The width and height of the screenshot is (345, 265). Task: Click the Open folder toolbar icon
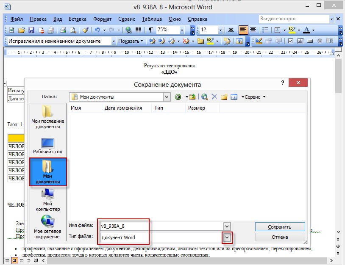pos(21,30)
